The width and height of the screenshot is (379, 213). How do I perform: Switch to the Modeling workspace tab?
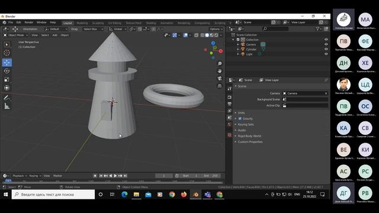pyautogui.click(x=82, y=23)
